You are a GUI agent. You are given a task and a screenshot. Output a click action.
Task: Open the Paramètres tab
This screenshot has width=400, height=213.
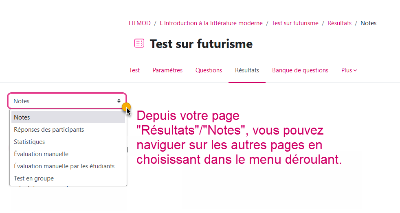click(167, 70)
